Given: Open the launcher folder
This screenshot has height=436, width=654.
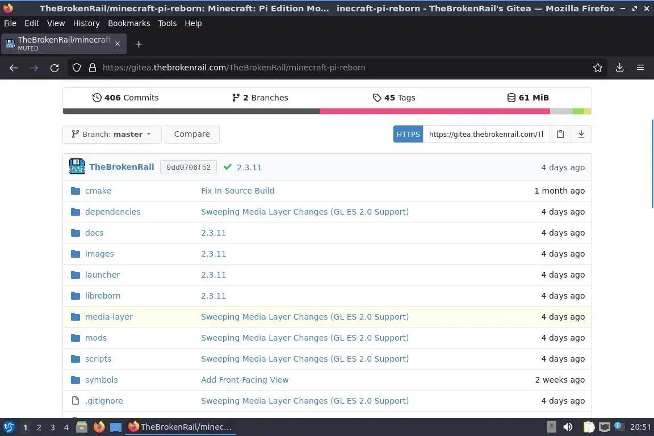Looking at the screenshot, I should click(x=102, y=275).
